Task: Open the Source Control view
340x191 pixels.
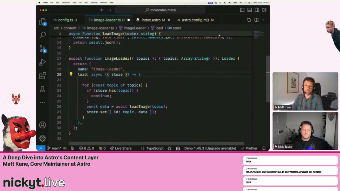Action: (42, 49)
